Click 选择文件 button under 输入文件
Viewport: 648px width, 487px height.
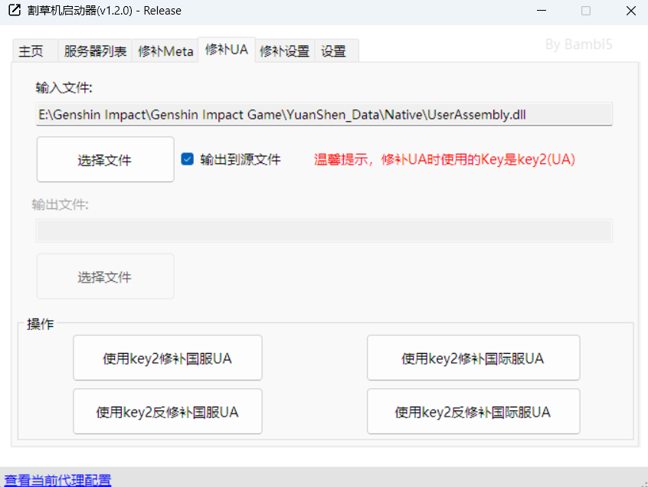(105, 159)
